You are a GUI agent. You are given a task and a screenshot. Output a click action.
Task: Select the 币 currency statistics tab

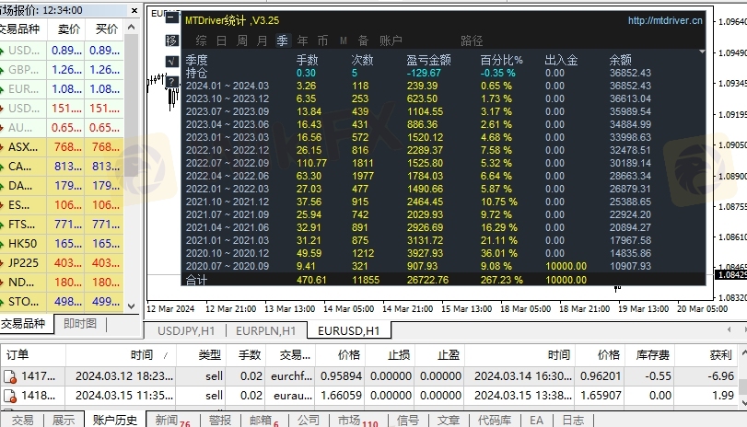(x=323, y=40)
